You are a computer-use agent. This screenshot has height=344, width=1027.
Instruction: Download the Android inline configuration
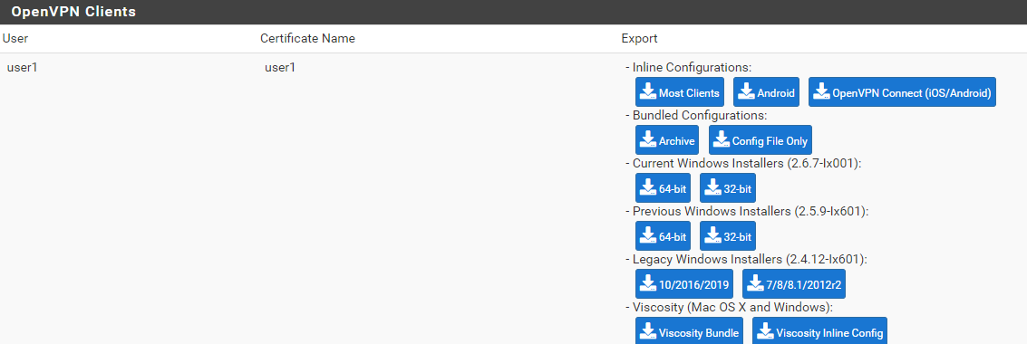[x=767, y=92]
